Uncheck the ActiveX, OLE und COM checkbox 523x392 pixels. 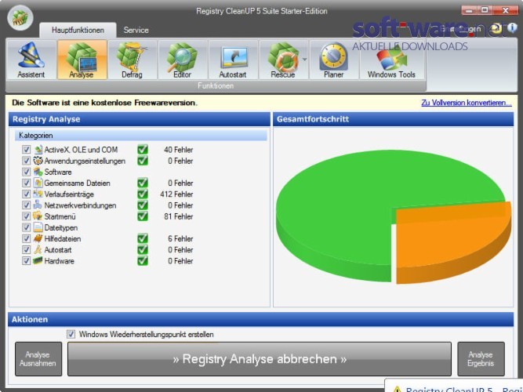pyautogui.click(x=26, y=150)
